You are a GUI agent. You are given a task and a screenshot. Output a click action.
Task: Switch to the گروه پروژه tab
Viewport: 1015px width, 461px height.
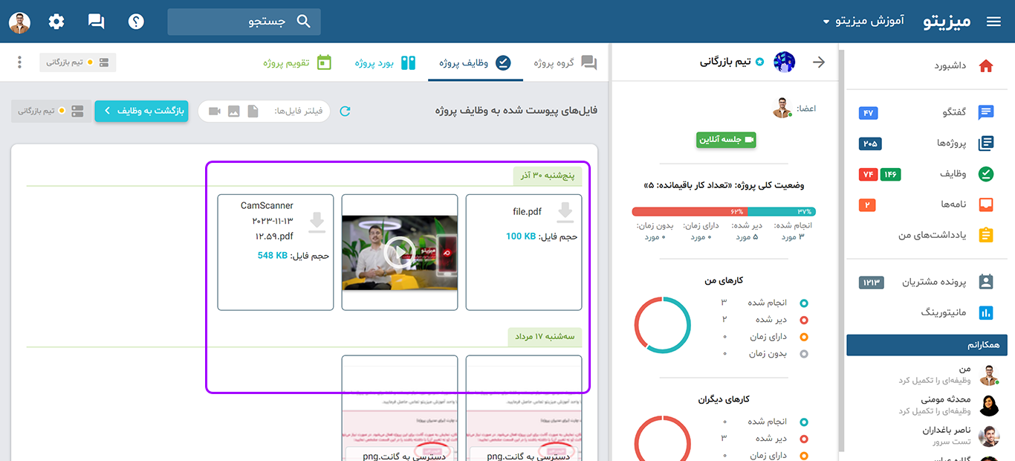pos(565,62)
